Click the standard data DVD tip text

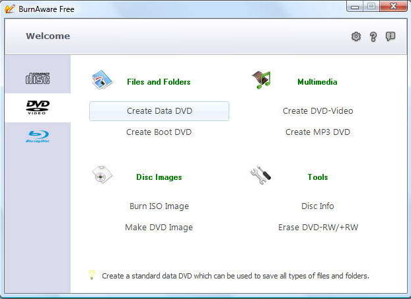pyautogui.click(x=235, y=276)
